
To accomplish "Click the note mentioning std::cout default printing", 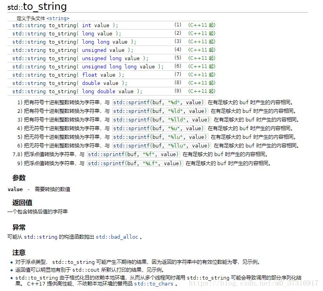I will coord(90,270).
